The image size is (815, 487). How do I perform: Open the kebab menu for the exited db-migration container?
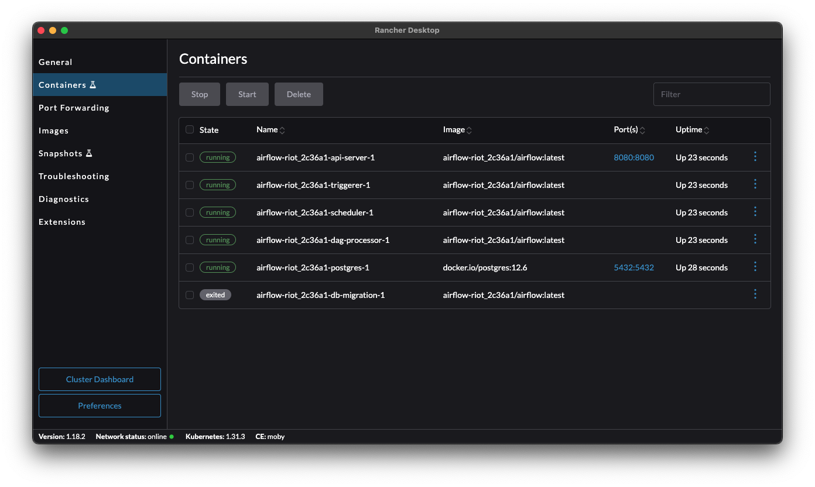755,294
